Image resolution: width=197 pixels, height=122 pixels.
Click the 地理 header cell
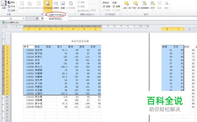click(167, 47)
